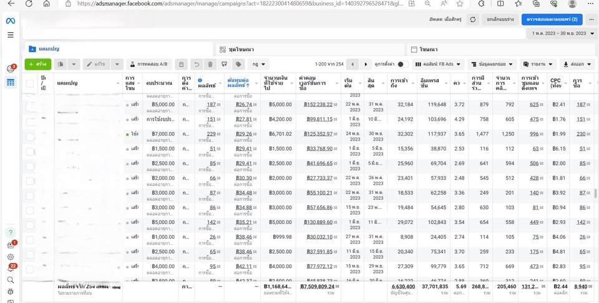The height and width of the screenshot is (303, 599).
Task: Open the breakdown dropdown
Action: point(492,65)
